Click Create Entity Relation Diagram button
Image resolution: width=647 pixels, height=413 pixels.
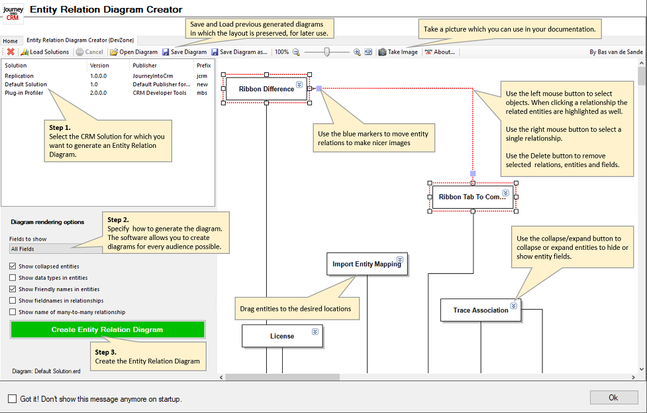click(x=107, y=329)
